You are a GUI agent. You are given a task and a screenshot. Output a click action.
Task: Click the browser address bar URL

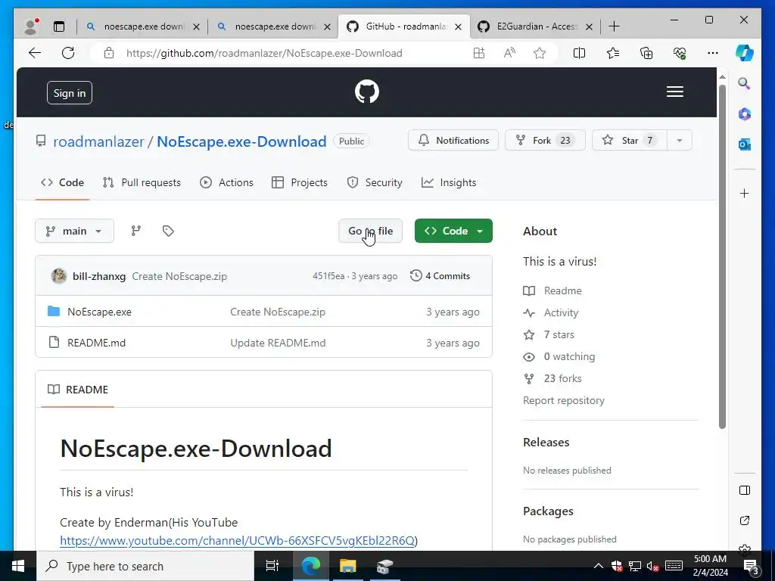(264, 53)
